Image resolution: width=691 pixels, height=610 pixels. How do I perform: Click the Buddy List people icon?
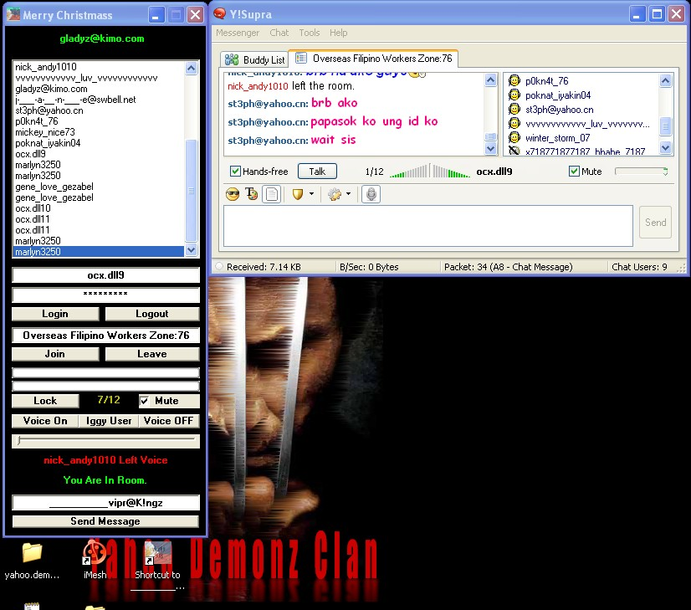pos(232,59)
